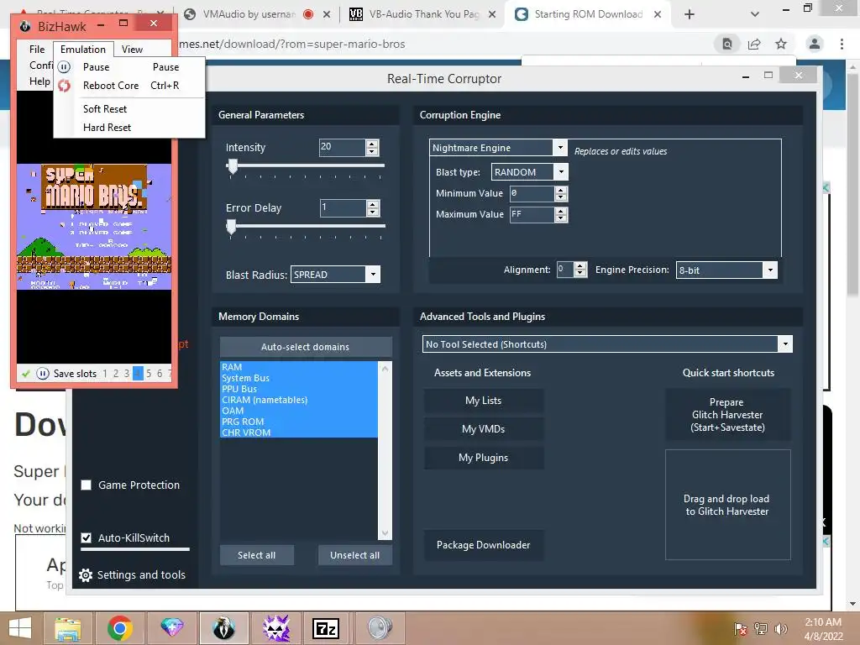Click the pause icon in BizHawk status bar
860x645 pixels.
pos(43,374)
